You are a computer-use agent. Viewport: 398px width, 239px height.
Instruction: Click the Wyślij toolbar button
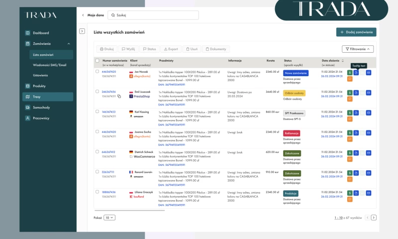128,49
